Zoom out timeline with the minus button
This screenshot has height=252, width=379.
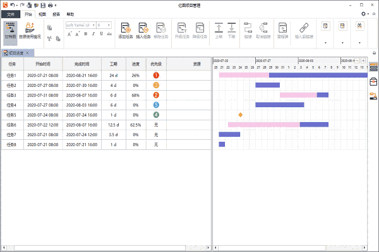(356, 60)
